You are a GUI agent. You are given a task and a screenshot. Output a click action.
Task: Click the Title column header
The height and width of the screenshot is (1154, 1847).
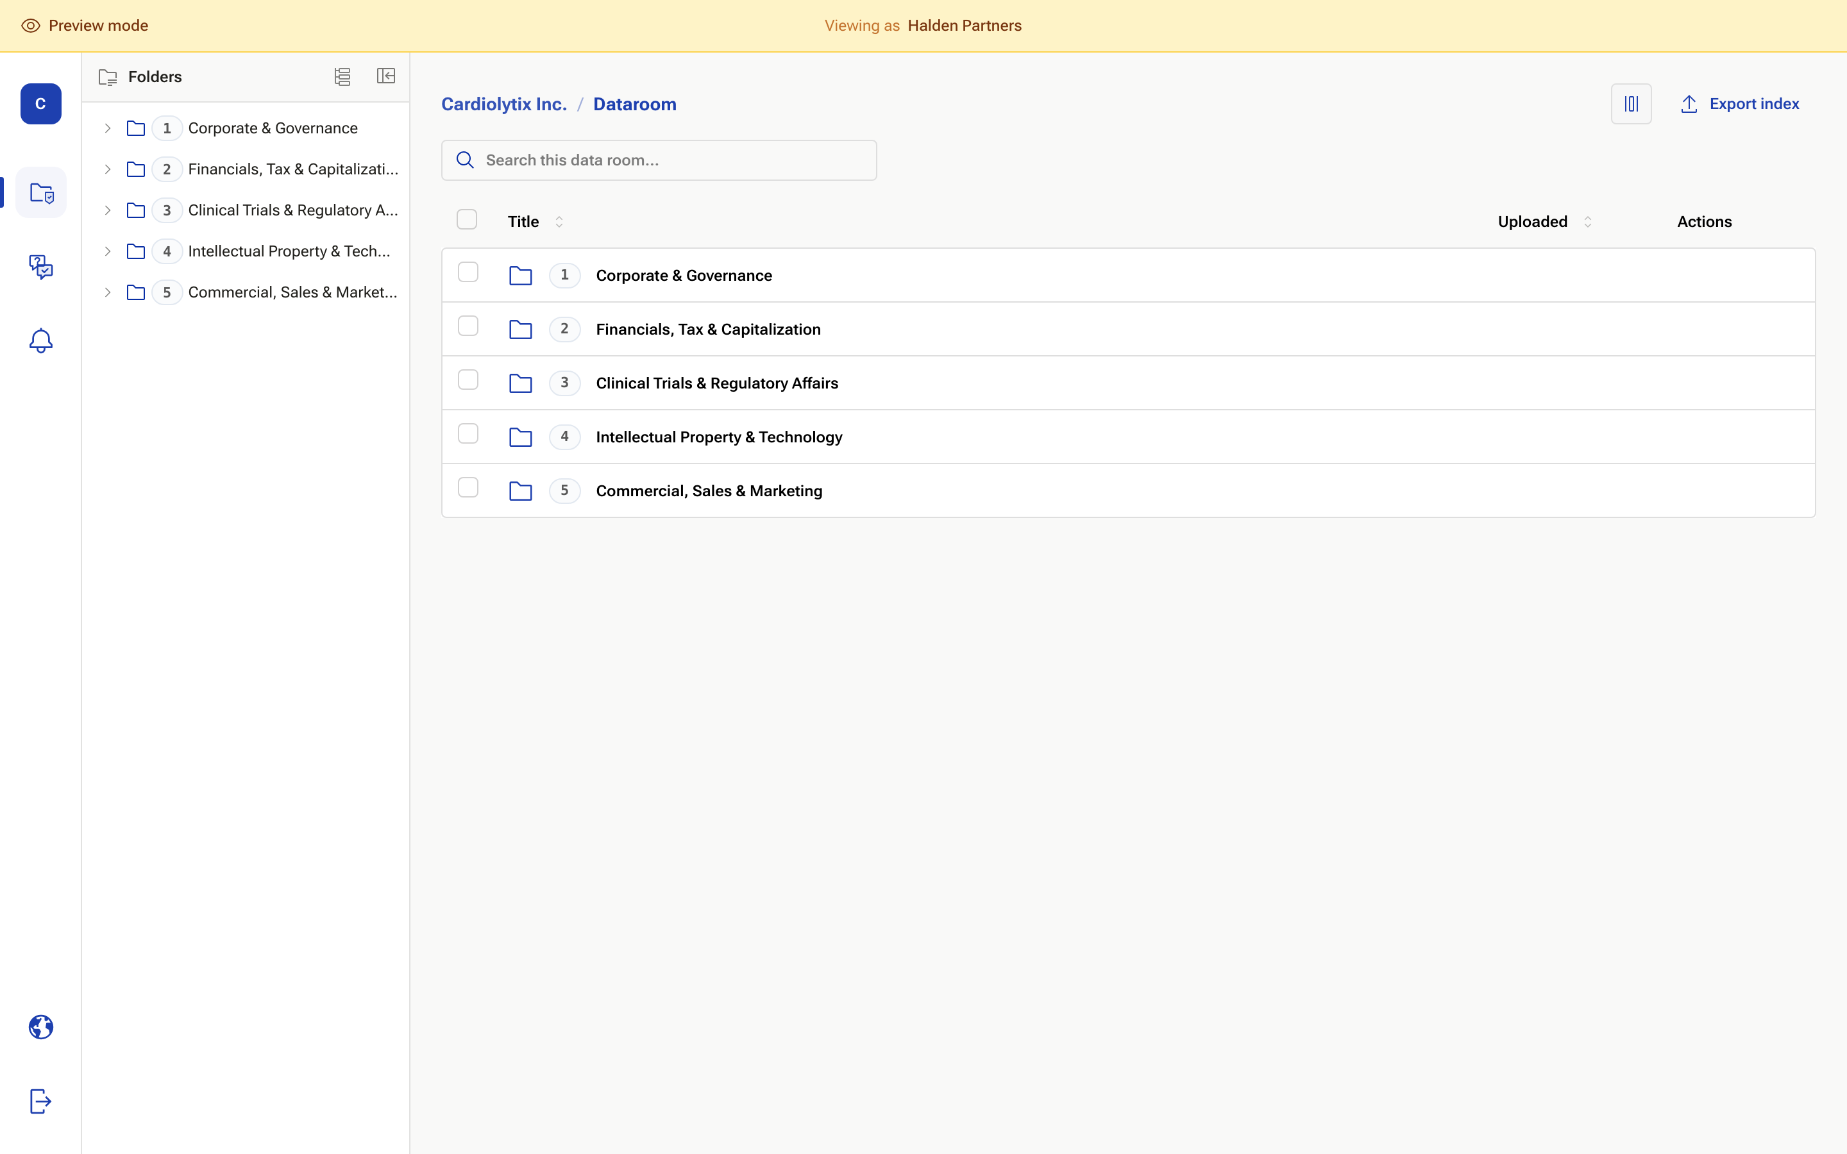523,222
